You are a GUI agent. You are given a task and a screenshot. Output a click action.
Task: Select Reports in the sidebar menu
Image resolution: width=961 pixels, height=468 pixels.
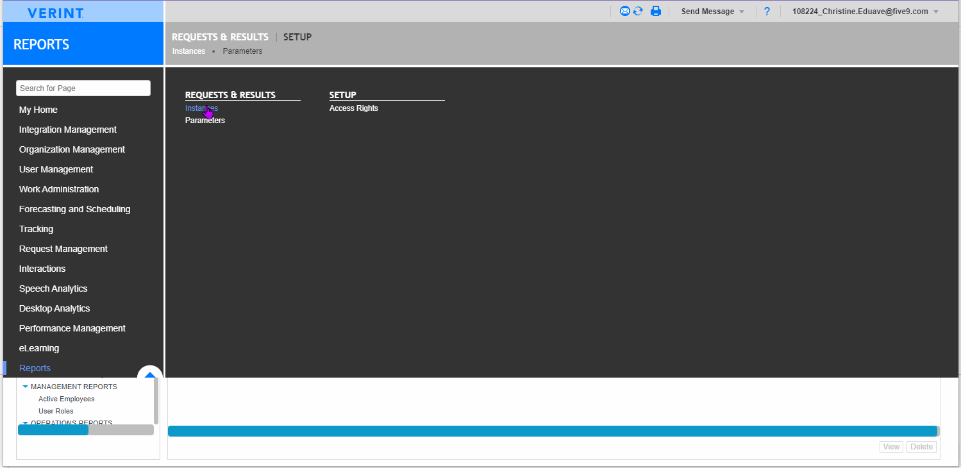point(35,368)
